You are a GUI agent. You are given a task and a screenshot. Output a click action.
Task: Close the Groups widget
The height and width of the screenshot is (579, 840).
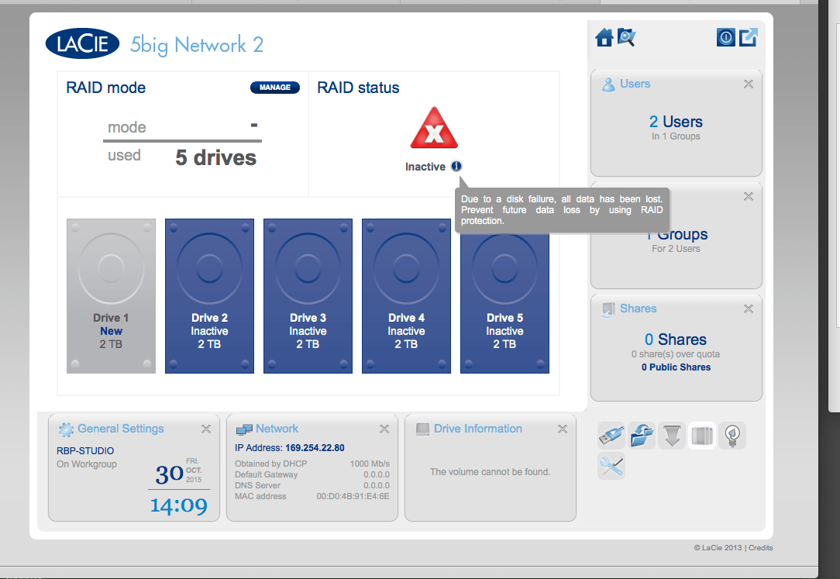tap(749, 197)
